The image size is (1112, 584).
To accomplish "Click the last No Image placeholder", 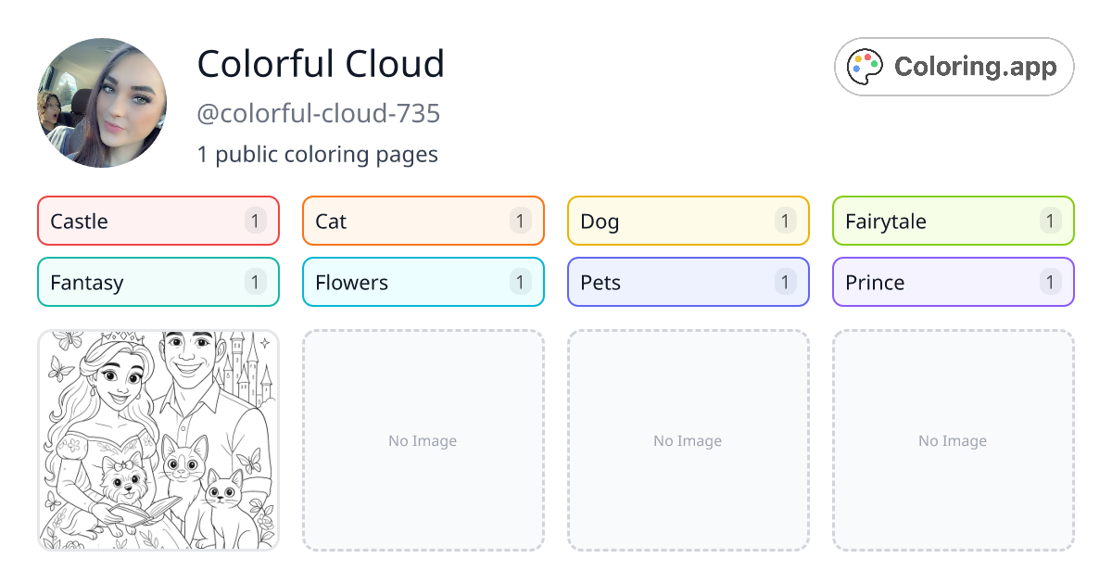I will (953, 440).
